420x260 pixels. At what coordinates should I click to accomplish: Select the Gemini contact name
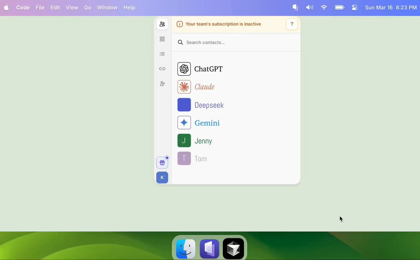click(207, 123)
